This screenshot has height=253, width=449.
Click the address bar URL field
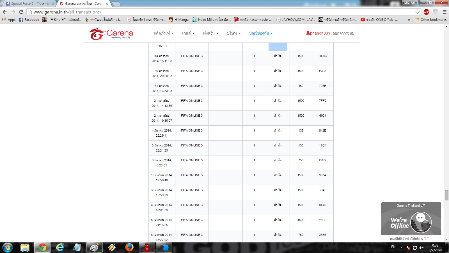click(x=222, y=12)
